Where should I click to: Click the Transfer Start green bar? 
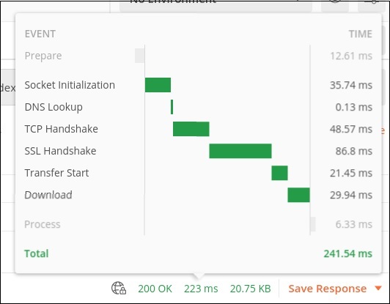pos(279,173)
